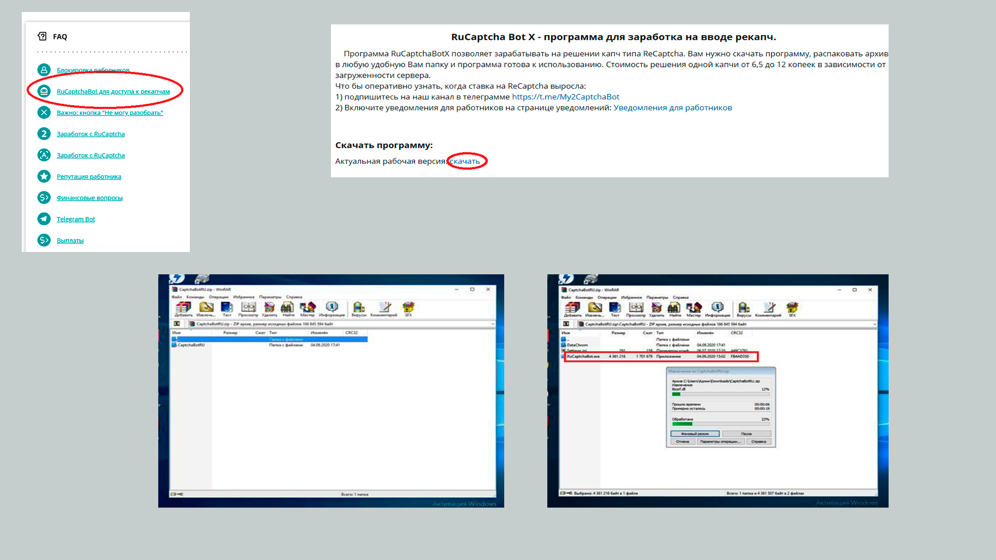This screenshot has width=996, height=560.
Task: Open the Параметры menu in right WinRAR window
Action: point(657,298)
